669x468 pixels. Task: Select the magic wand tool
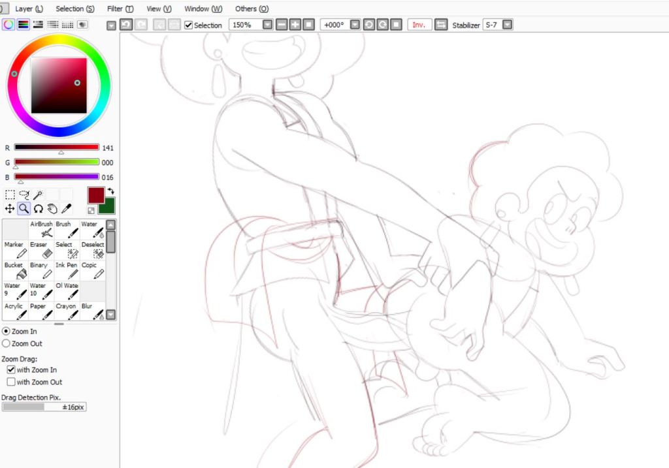coord(38,195)
